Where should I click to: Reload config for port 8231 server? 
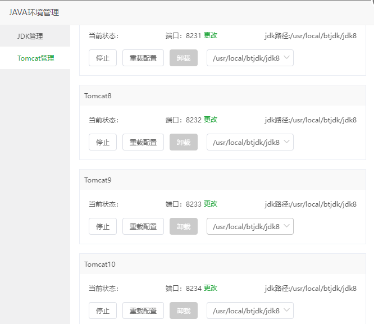(x=143, y=58)
